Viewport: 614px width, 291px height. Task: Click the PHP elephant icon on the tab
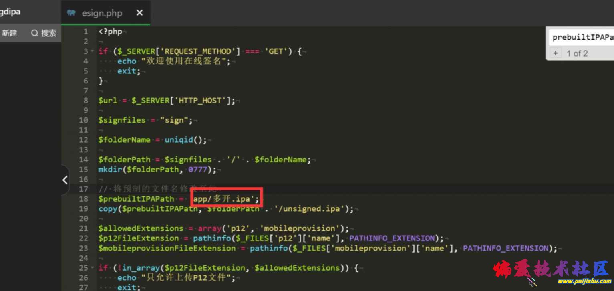coord(72,13)
